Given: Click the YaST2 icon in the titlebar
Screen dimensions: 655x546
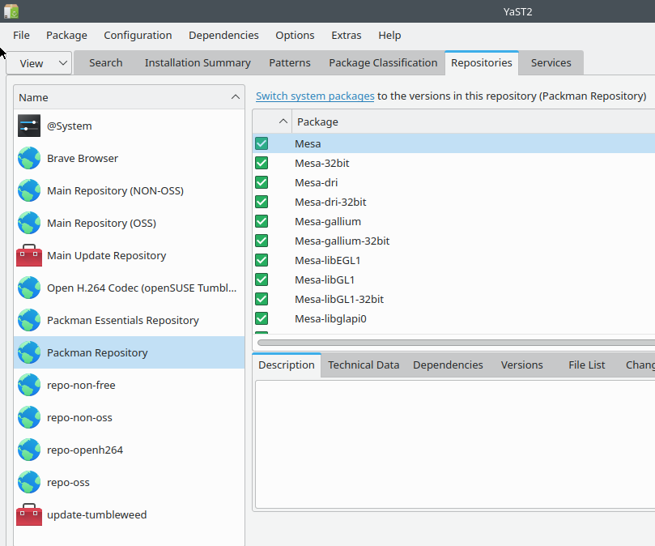Looking at the screenshot, I should coord(11,11).
